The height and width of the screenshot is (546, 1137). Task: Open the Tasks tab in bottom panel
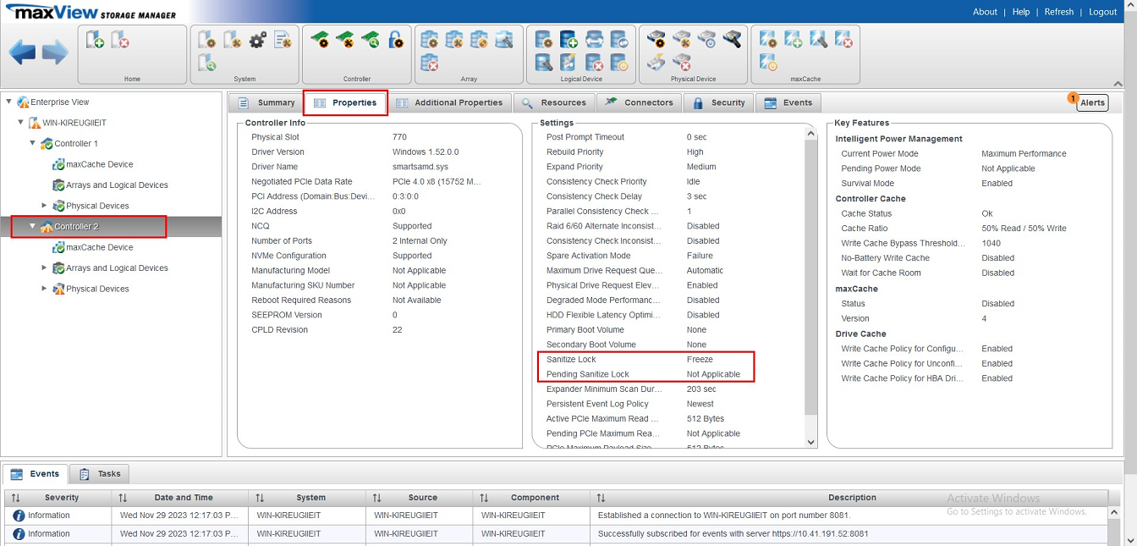pos(100,474)
